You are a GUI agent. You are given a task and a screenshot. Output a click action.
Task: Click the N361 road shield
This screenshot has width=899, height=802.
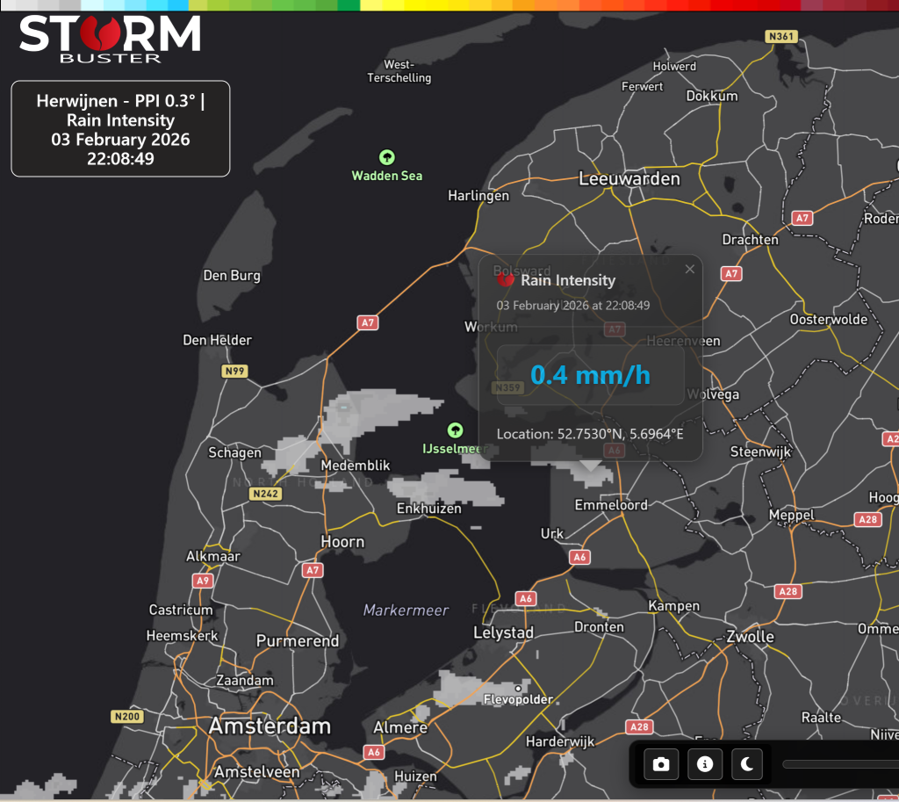781,36
